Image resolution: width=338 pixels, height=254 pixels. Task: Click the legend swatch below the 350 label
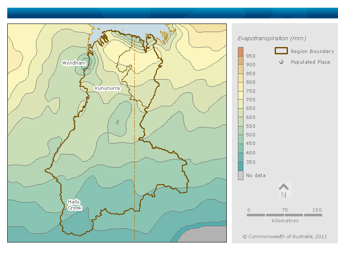240,166
